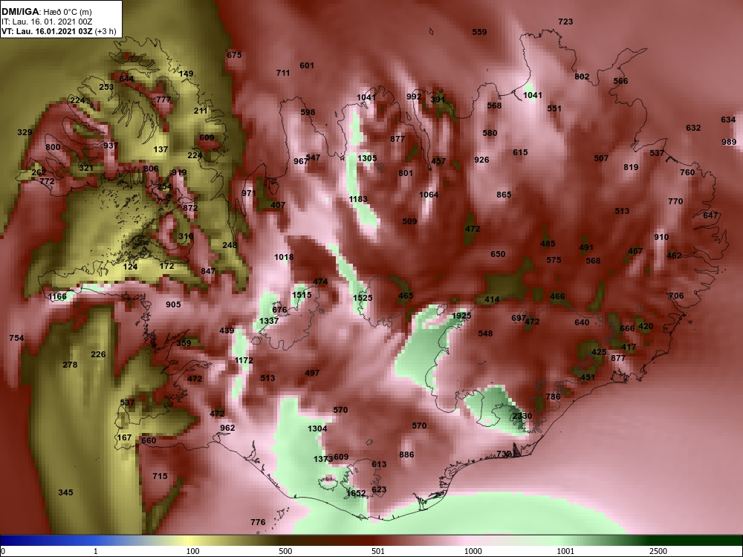Click the map value '1172'
Viewport: 743px width, 557px height.
click(244, 360)
